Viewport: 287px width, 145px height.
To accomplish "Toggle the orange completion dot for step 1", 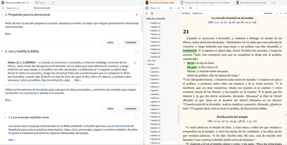I will click(x=137, y=15).
